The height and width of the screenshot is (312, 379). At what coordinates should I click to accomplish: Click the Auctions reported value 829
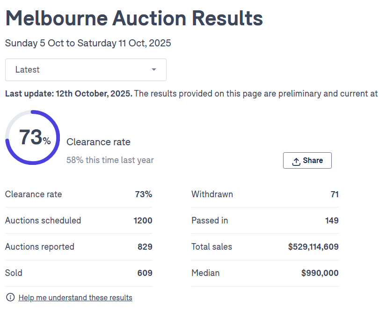tap(145, 247)
